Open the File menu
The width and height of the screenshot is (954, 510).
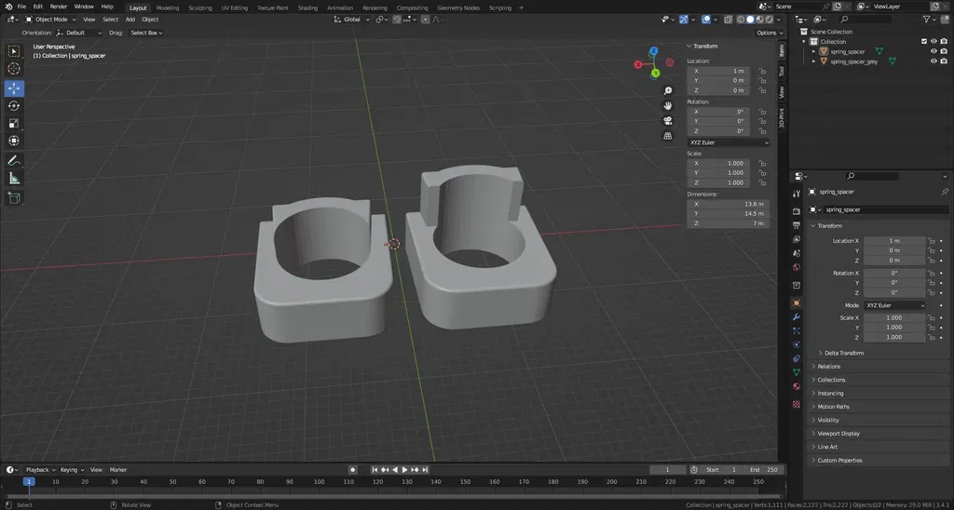(x=21, y=7)
